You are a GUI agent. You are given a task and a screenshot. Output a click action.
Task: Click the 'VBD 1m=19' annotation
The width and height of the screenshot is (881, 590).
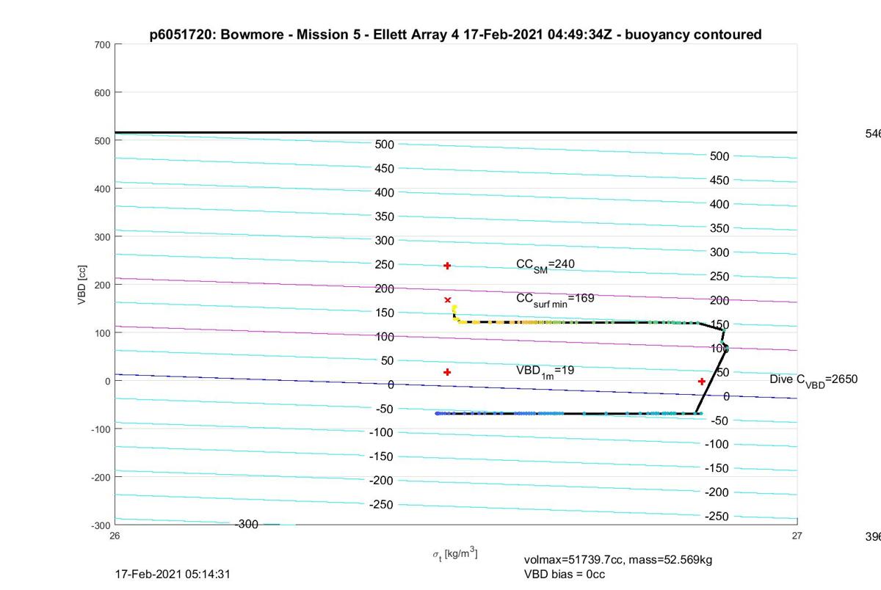545,371
